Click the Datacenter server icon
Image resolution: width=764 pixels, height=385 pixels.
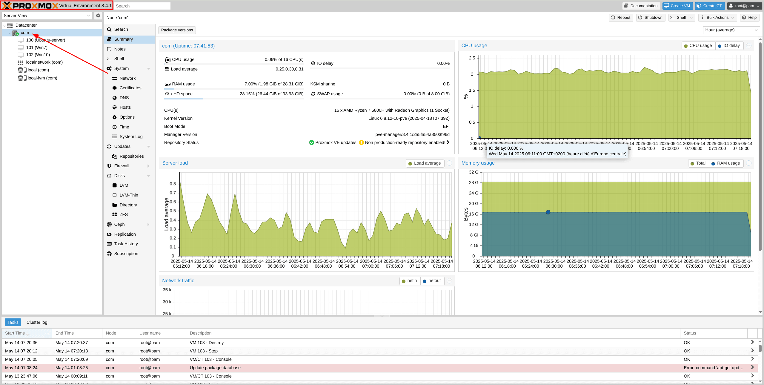pyautogui.click(x=10, y=25)
